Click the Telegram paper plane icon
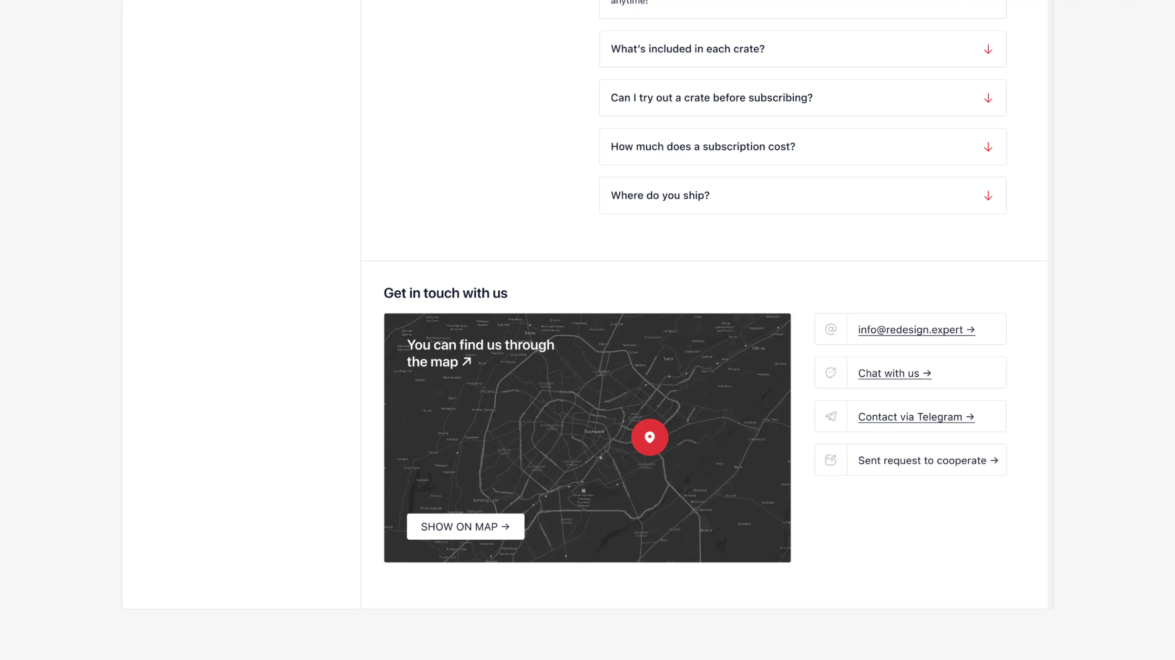This screenshot has width=1175, height=660. pos(831,416)
